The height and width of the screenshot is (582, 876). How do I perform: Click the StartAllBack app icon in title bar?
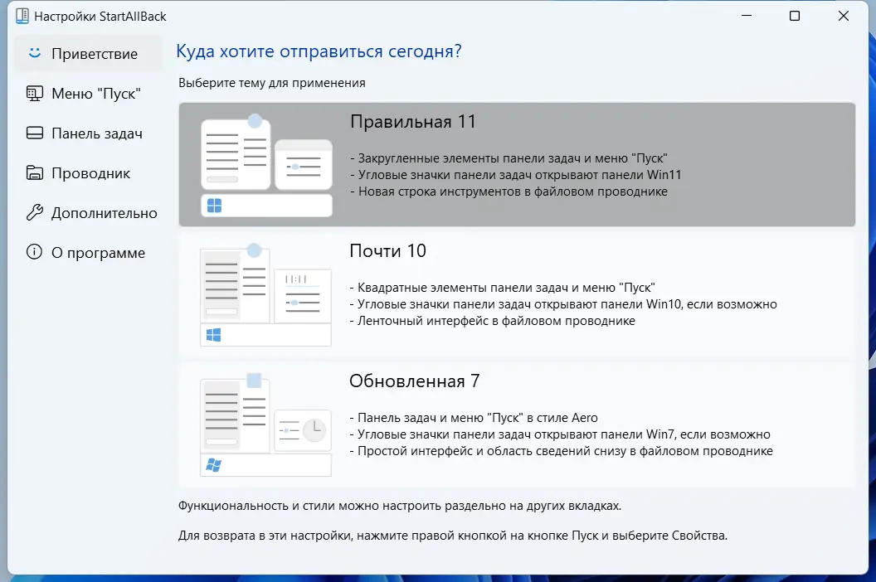pyautogui.click(x=22, y=17)
